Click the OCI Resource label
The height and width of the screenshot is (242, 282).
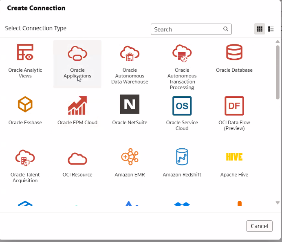point(77,175)
